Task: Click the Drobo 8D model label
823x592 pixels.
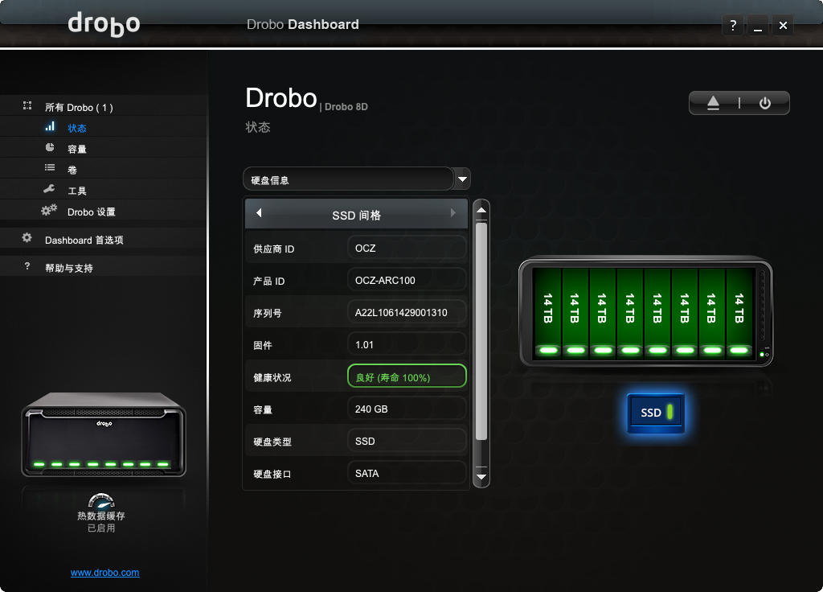Action: 346,107
